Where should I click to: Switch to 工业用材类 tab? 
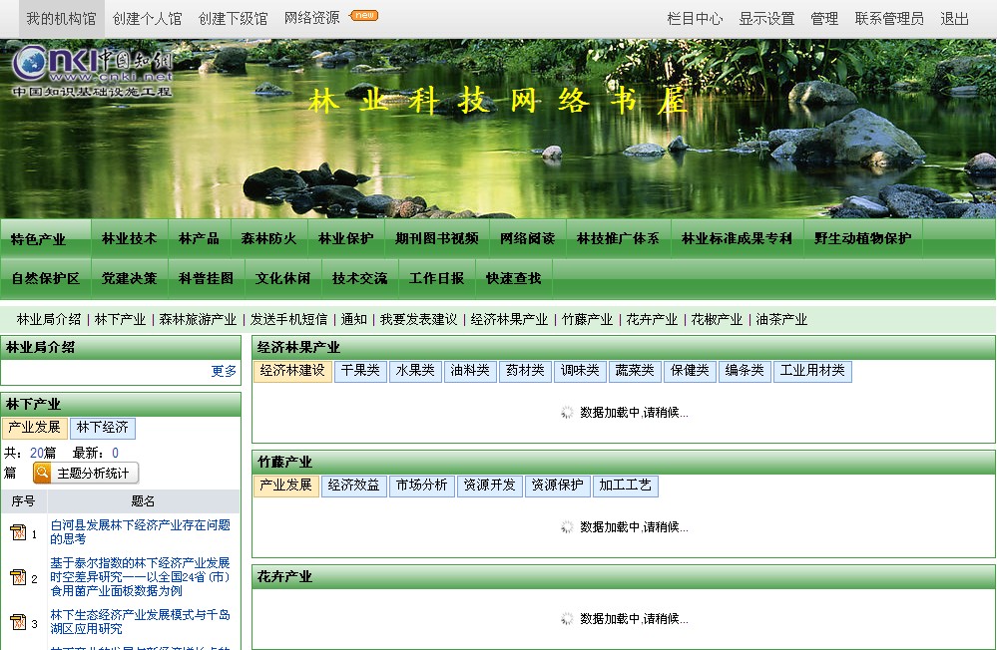[x=812, y=371]
